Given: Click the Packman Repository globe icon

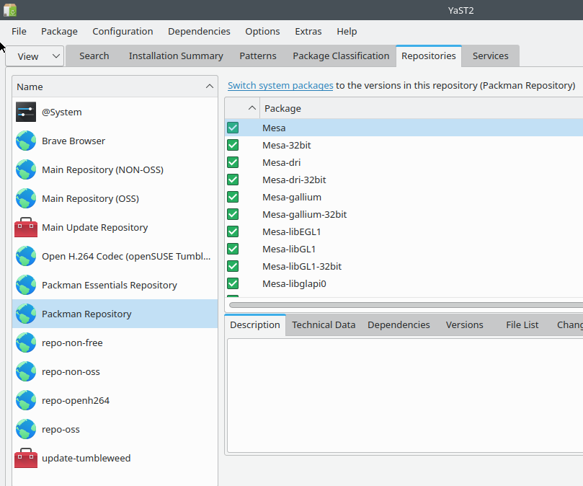Looking at the screenshot, I should pos(26,314).
